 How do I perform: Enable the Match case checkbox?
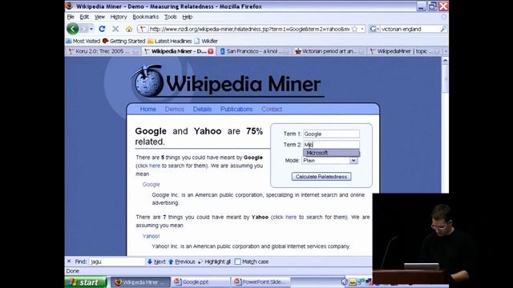point(238,262)
